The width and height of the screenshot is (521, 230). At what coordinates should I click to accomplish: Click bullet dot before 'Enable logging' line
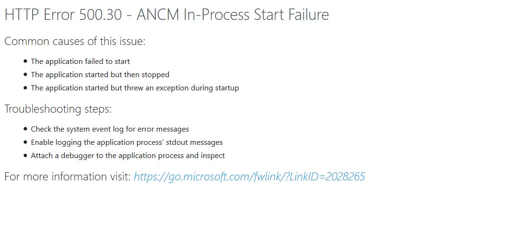[26, 142]
